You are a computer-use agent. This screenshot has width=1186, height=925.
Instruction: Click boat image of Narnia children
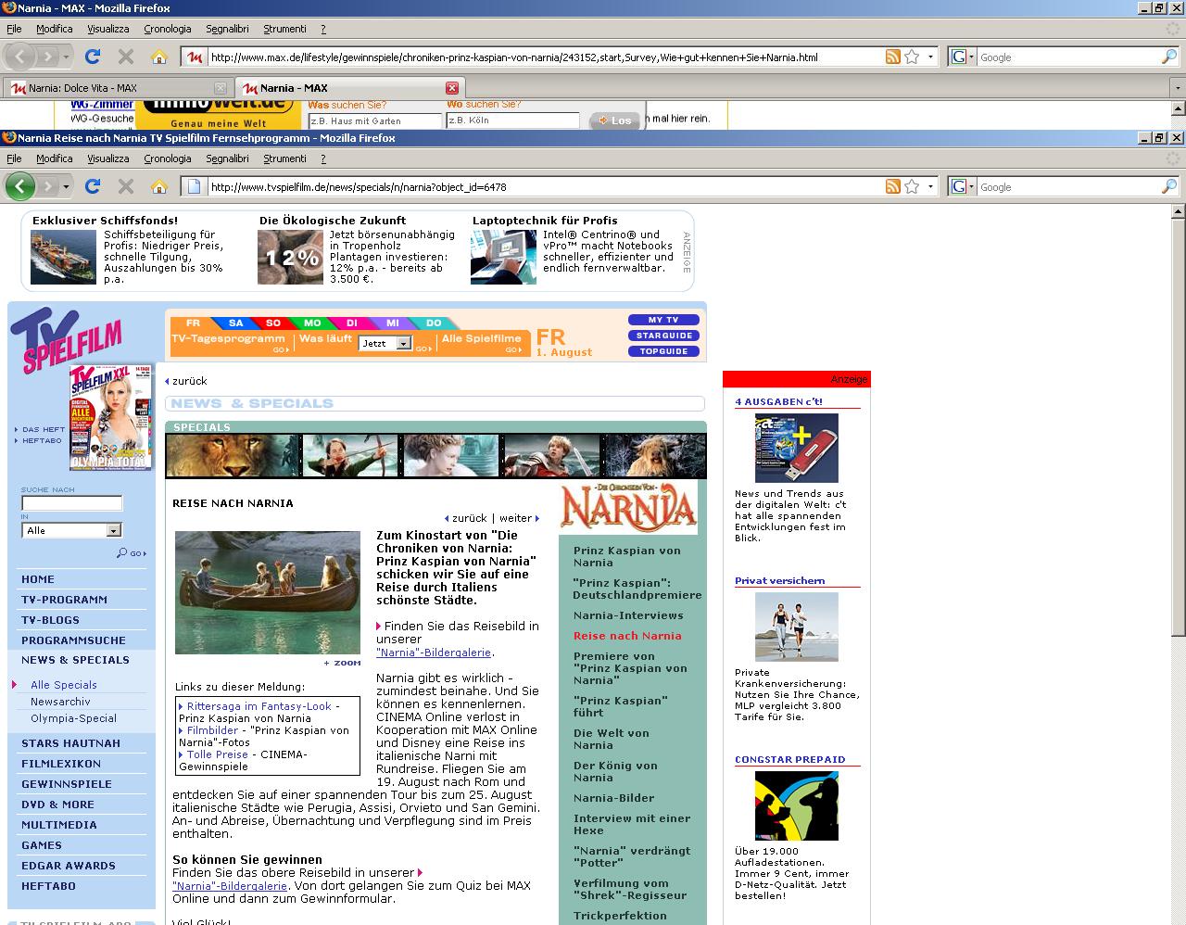pos(268,592)
